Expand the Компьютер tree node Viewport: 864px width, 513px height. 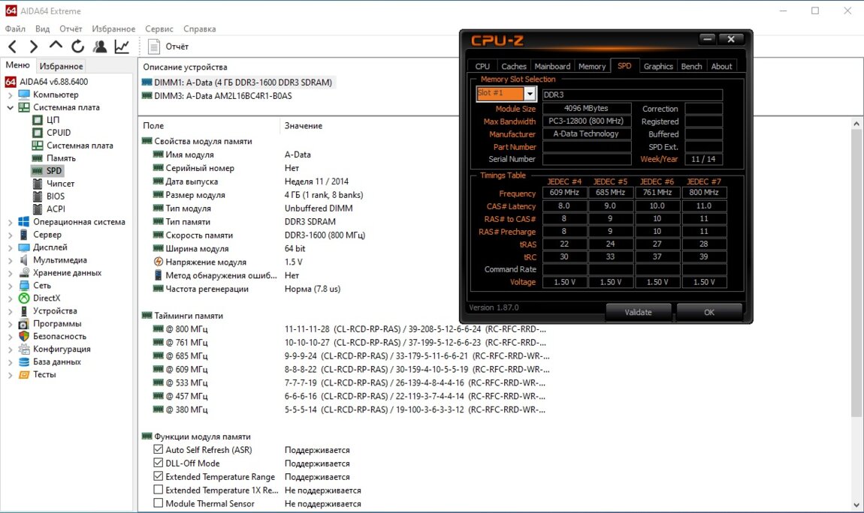pos(10,95)
